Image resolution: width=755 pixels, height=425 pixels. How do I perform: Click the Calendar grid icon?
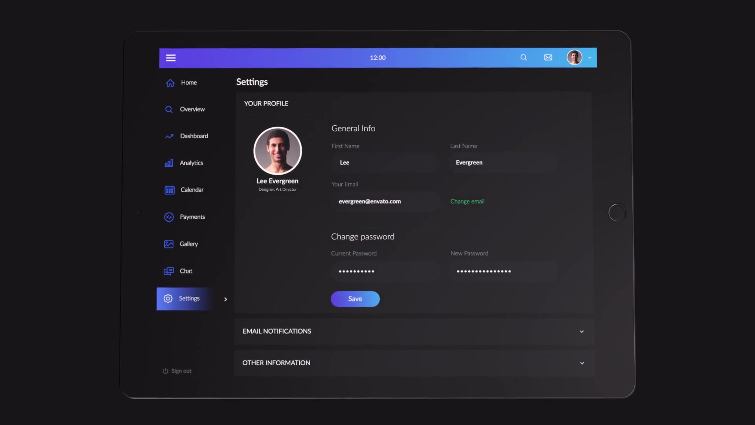169,189
